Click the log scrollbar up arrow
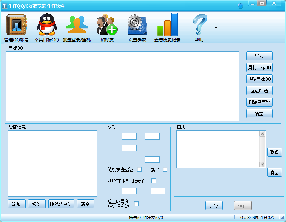Screen dimensions: 286x222 [262, 134]
